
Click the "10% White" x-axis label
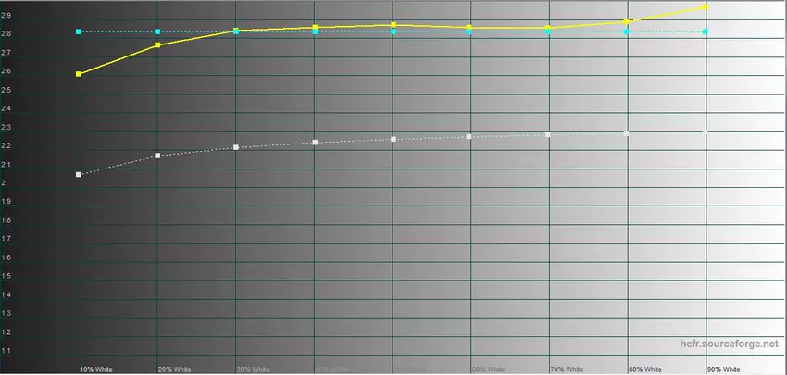click(96, 369)
